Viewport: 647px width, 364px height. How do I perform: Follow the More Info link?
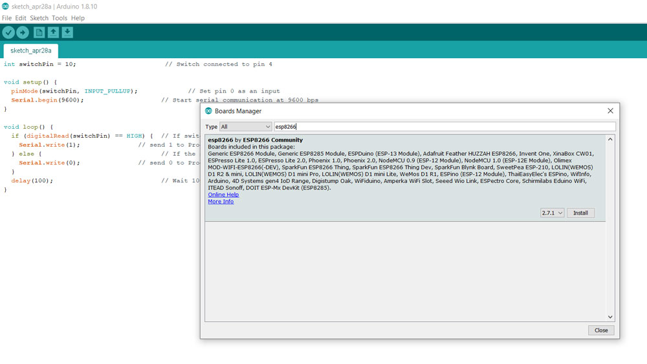pyautogui.click(x=221, y=202)
